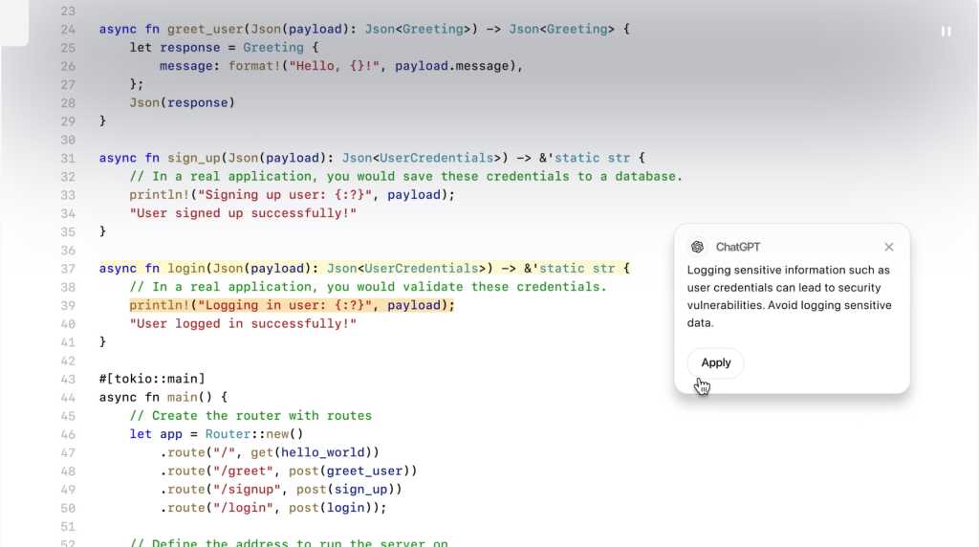Click "User logged in successfully!" string
The width and height of the screenshot is (979, 547).
tap(243, 324)
